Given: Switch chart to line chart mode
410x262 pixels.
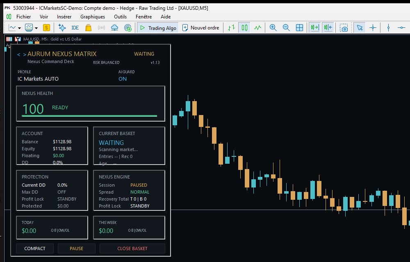Looking at the screenshot, I should 257,28.
